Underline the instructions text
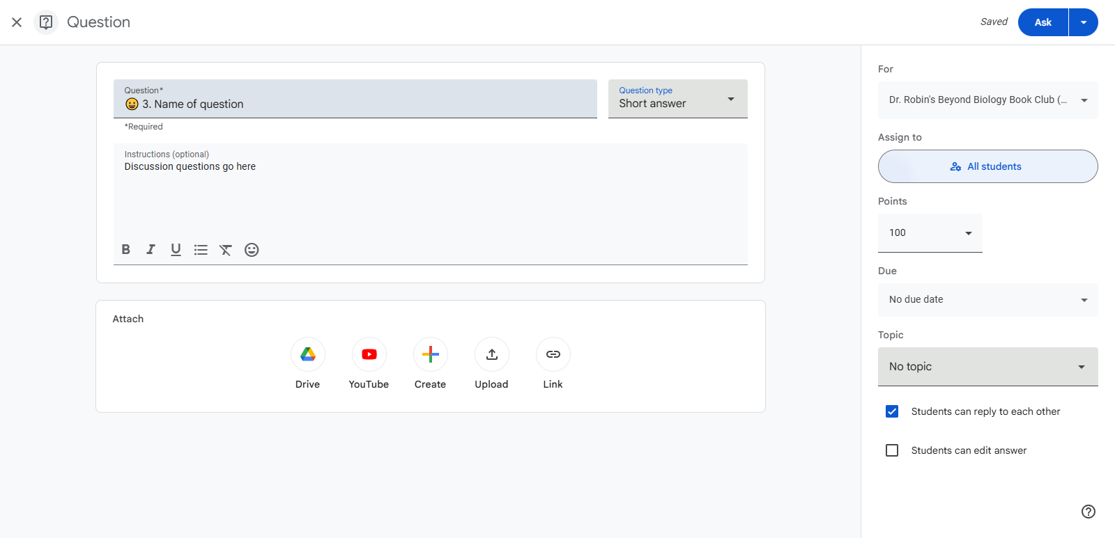Viewport: 1115px width, 538px height. (x=176, y=249)
